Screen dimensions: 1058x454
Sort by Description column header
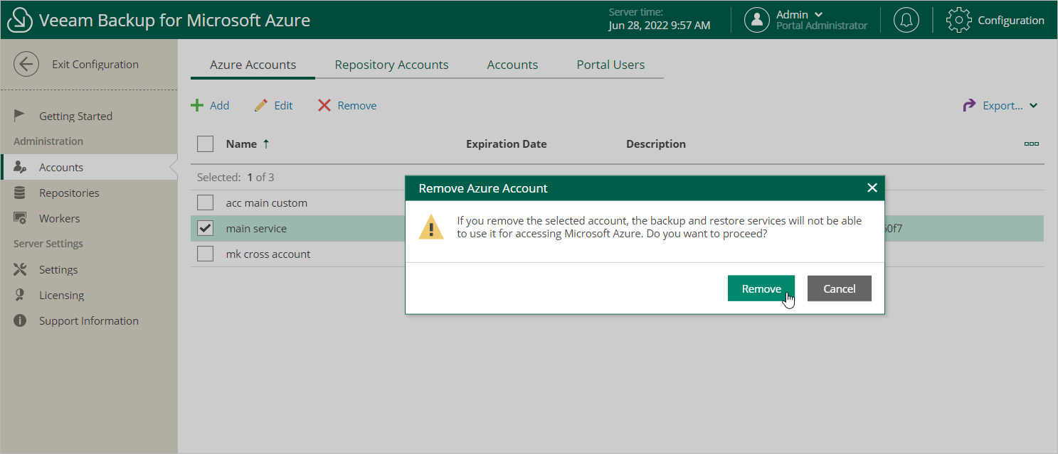pos(656,144)
